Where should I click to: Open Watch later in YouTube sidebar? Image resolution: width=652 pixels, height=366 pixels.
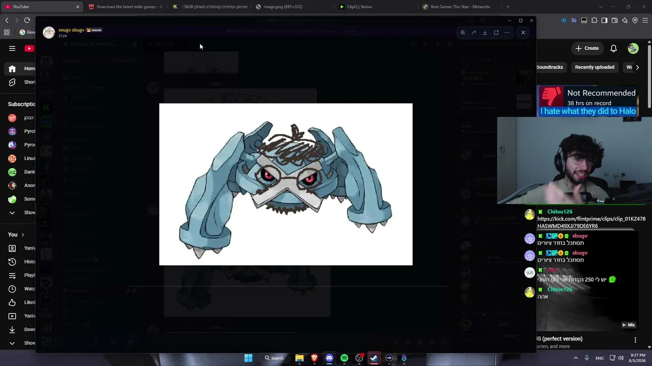[21, 289]
